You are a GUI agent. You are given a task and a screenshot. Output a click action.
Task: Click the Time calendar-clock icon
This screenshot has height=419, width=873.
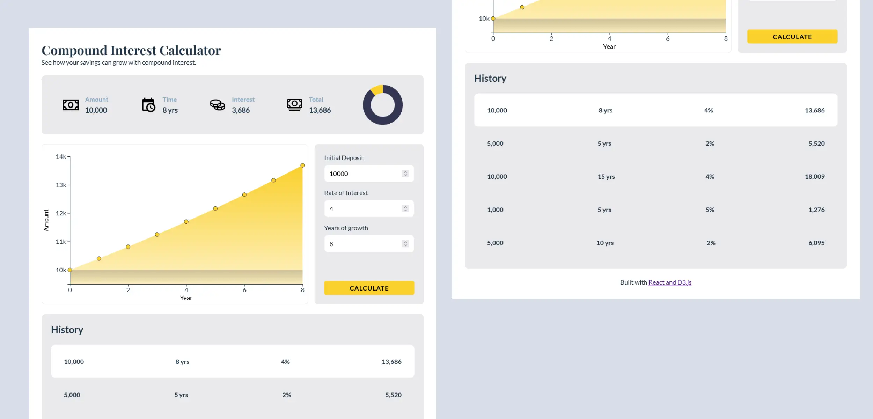point(148,104)
